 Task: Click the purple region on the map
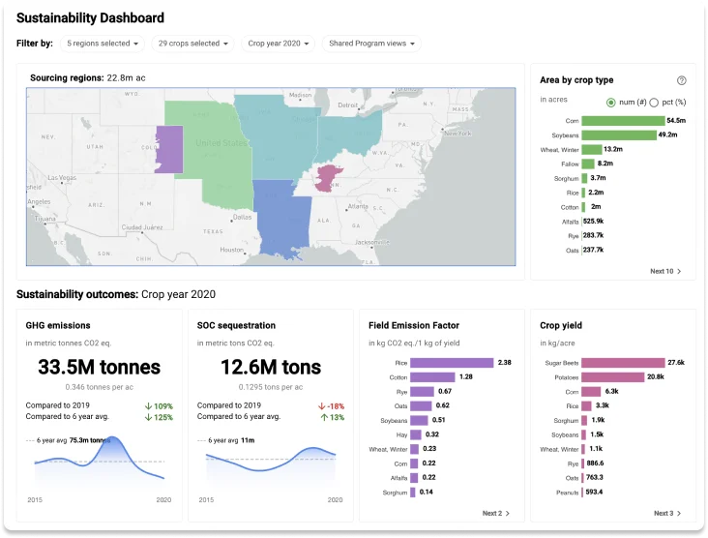[168, 148]
